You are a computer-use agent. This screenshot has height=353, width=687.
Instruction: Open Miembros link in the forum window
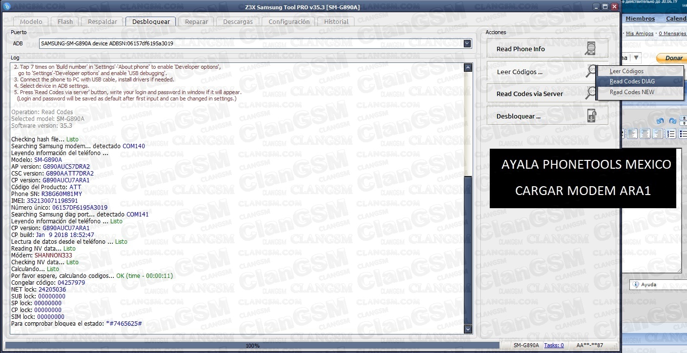[x=640, y=19]
